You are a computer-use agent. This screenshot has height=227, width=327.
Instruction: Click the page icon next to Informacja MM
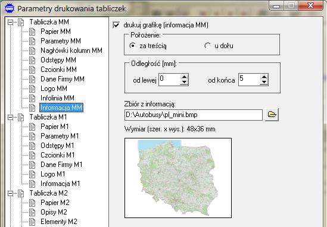pos(32,108)
